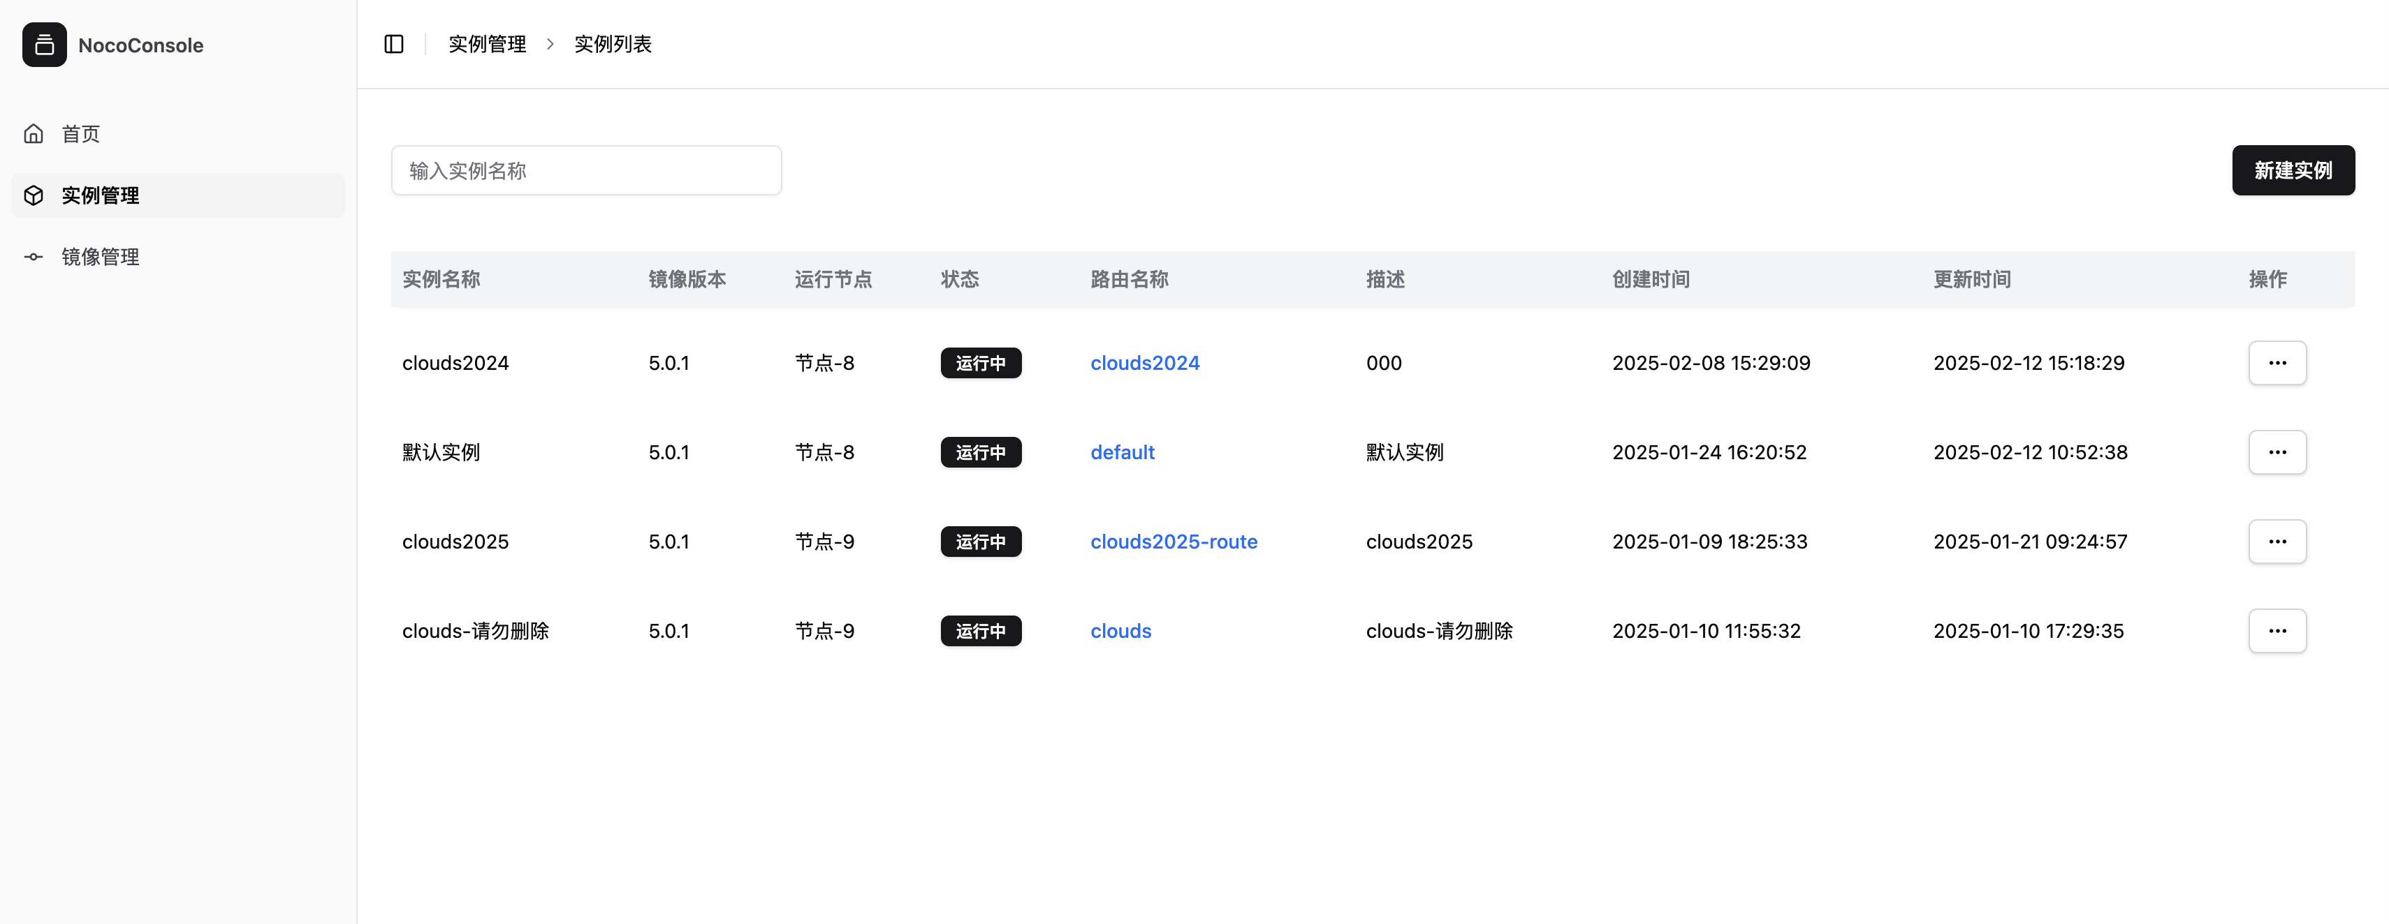Open the clouds route link
The width and height of the screenshot is (2389, 924).
[x=1120, y=631]
